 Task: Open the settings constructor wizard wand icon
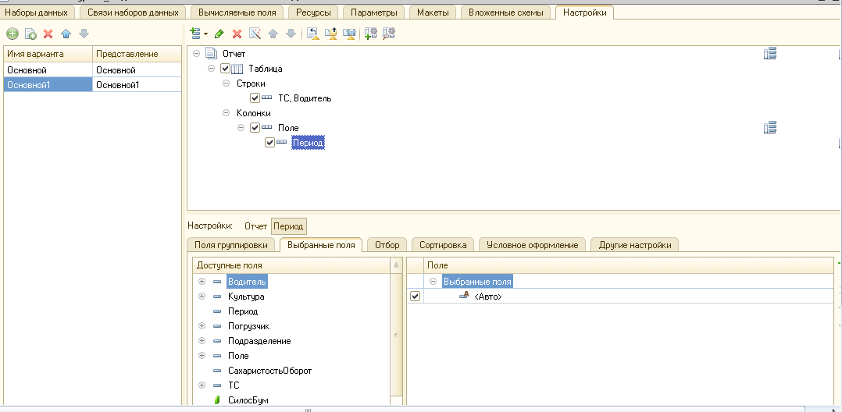(x=255, y=34)
